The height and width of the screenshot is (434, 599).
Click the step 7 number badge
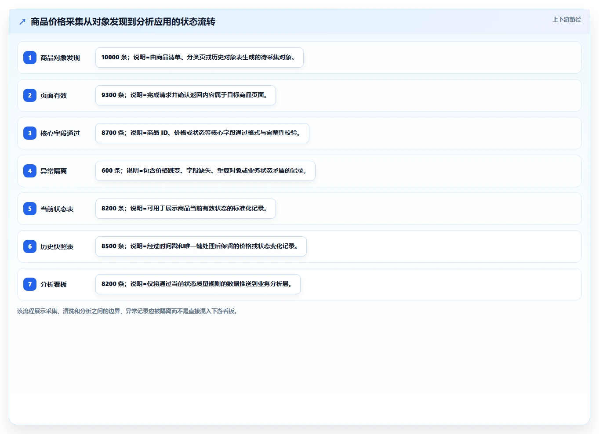click(x=30, y=284)
